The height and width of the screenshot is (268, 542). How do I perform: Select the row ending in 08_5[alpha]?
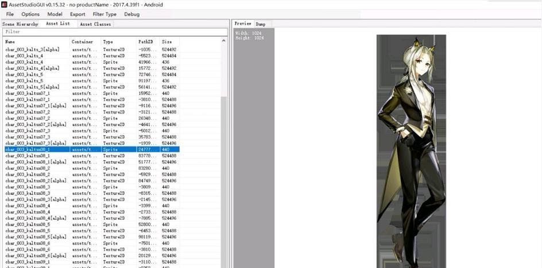coord(92,237)
